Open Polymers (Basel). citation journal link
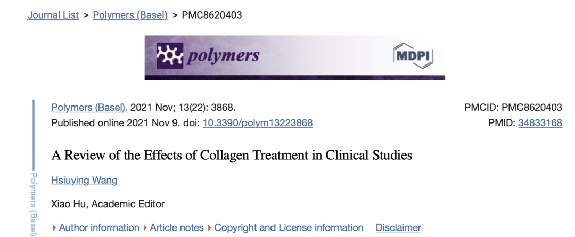The height and width of the screenshot is (237, 575). point(89,107)
